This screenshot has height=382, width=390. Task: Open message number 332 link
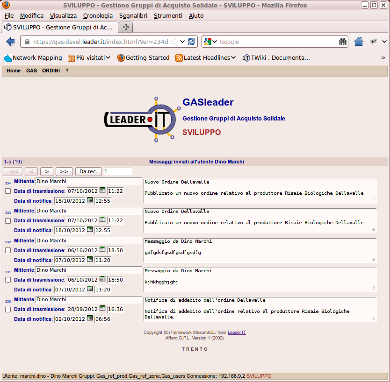click(x=8, y=242)
